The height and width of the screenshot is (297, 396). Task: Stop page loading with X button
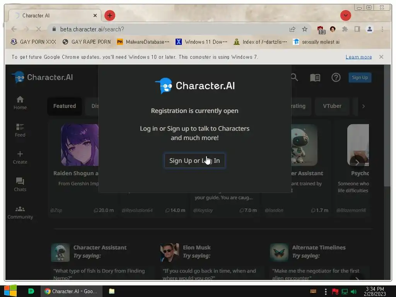point(38,29)
